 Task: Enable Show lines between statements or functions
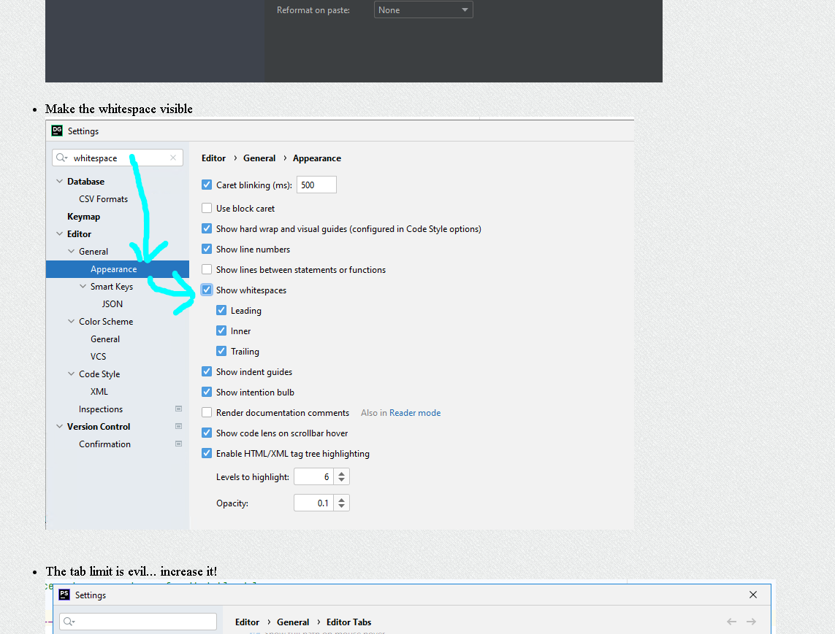coord(207,270)
